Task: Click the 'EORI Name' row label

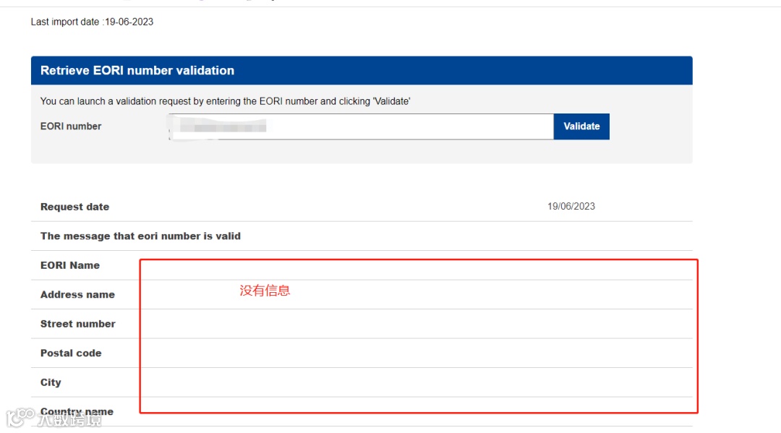Action: (x=69, y=265)
